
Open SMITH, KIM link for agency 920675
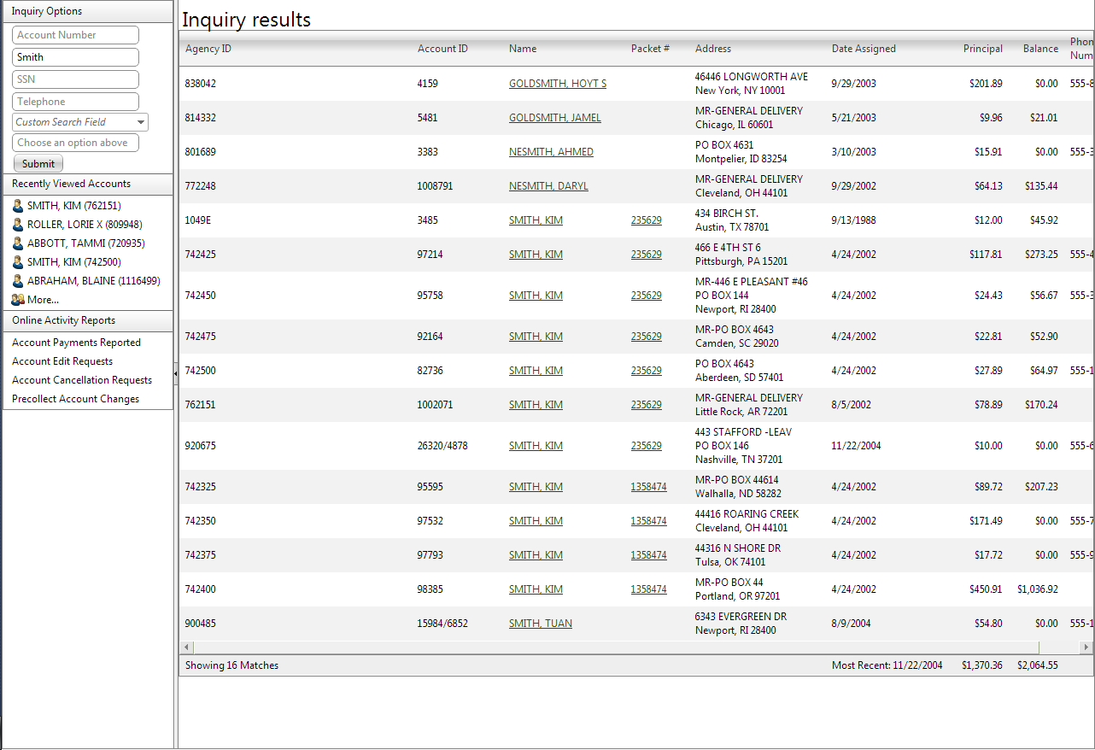[536, 446]
